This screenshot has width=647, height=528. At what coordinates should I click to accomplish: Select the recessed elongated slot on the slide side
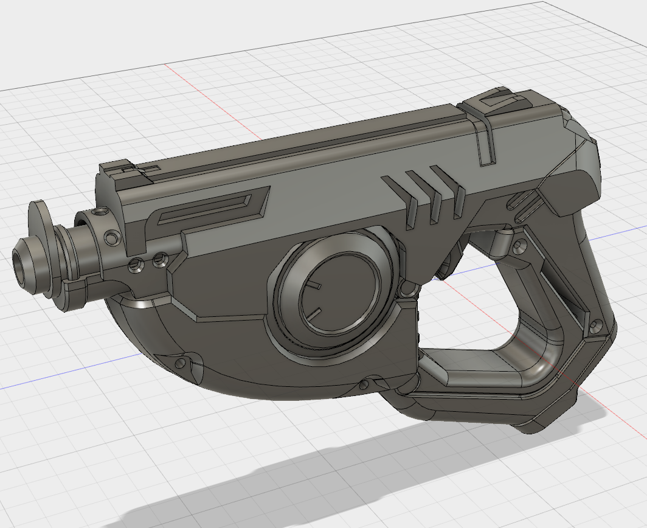point(204,210)
